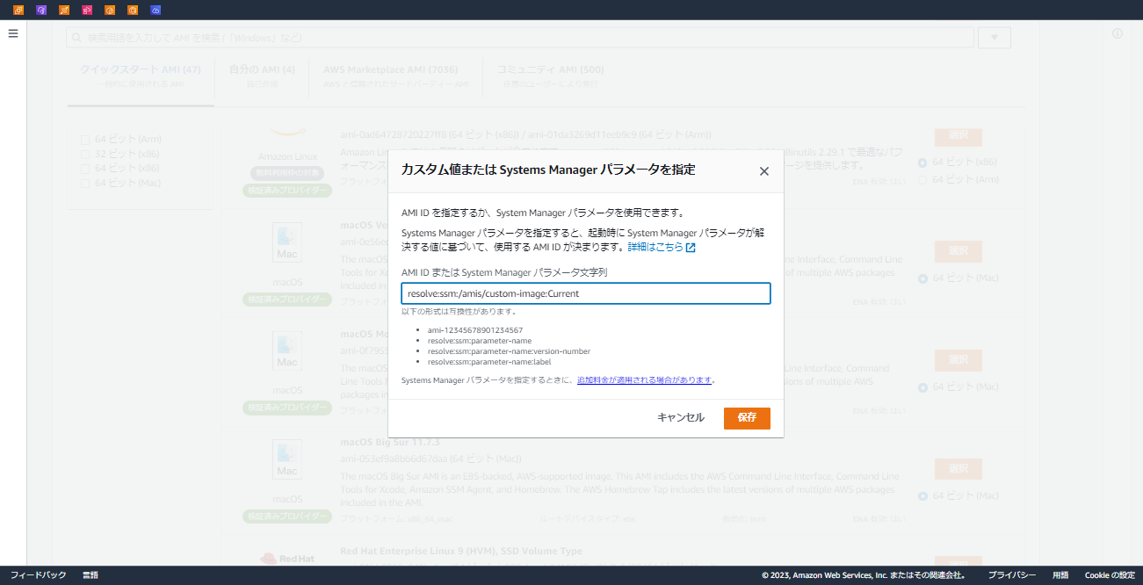Click the 保存 save button in the dialog
Screen dimensions: 1143x585
point(746,418)
